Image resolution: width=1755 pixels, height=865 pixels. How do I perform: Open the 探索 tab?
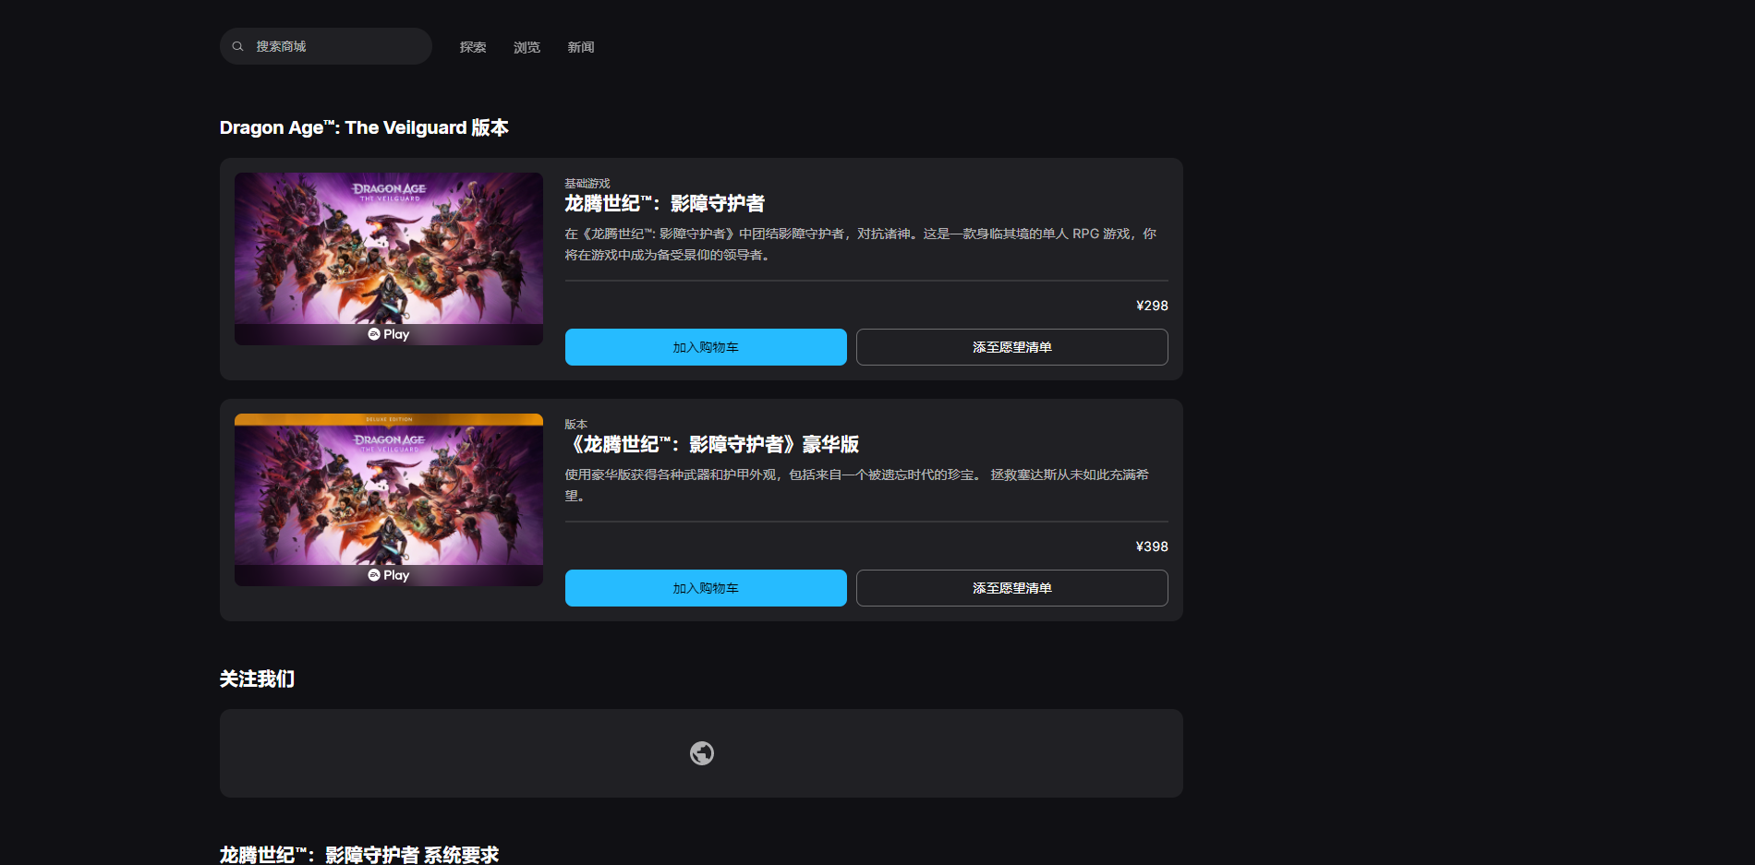[473, 47]
